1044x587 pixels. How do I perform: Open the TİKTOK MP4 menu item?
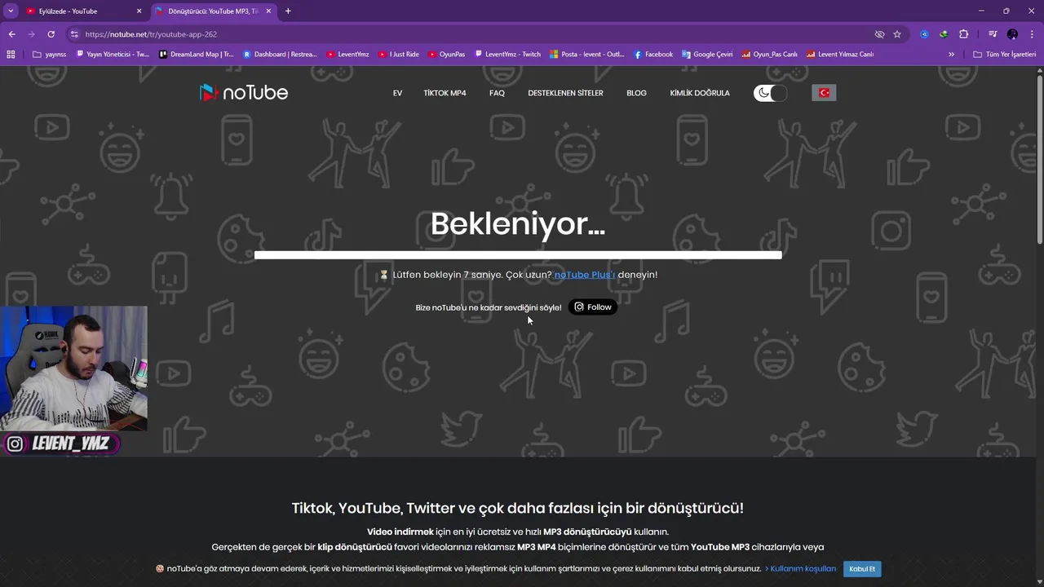tap(445, 93)
